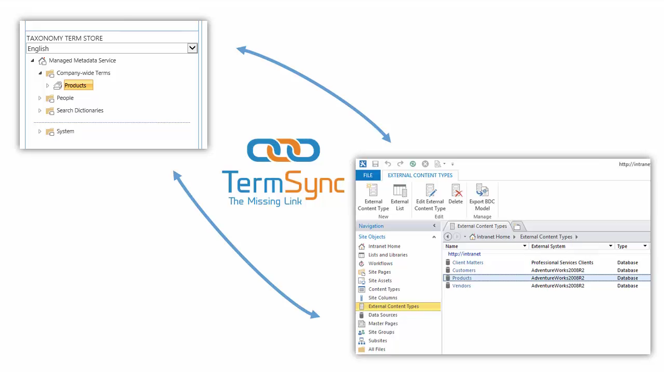
Task: Open Site Groups in Site Objects
Action: pyautogui.click(x=381, y=332)
